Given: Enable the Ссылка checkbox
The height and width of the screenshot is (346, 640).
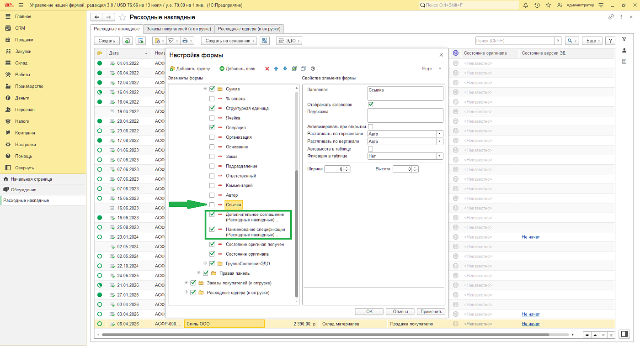Looking at the screenshot, I should (212, 205).
